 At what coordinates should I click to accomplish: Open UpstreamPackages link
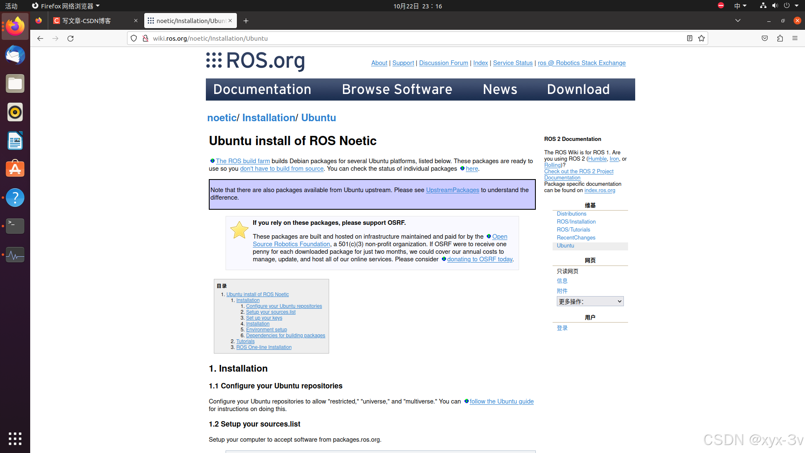(452, 190)
